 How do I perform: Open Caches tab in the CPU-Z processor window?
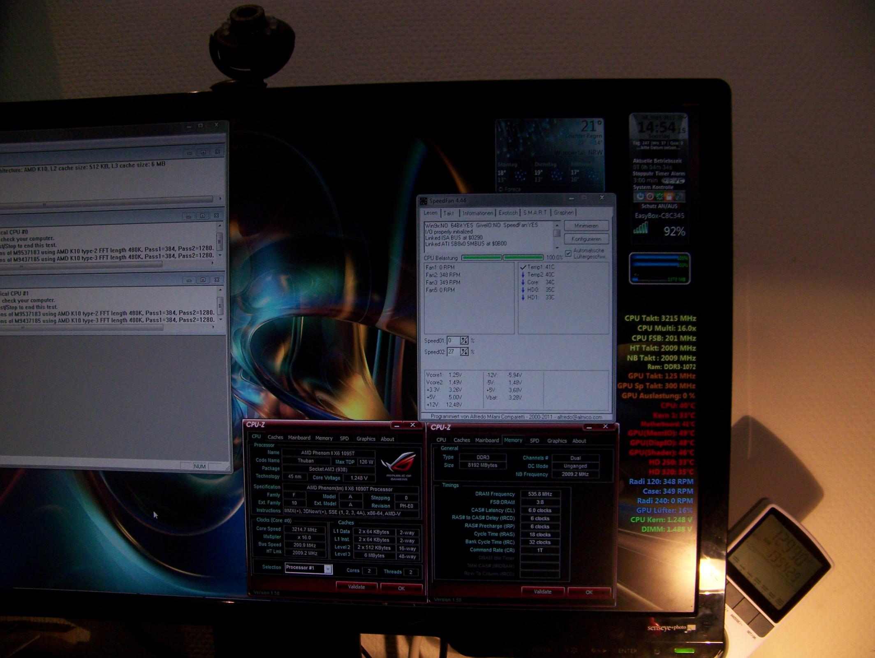275,437
